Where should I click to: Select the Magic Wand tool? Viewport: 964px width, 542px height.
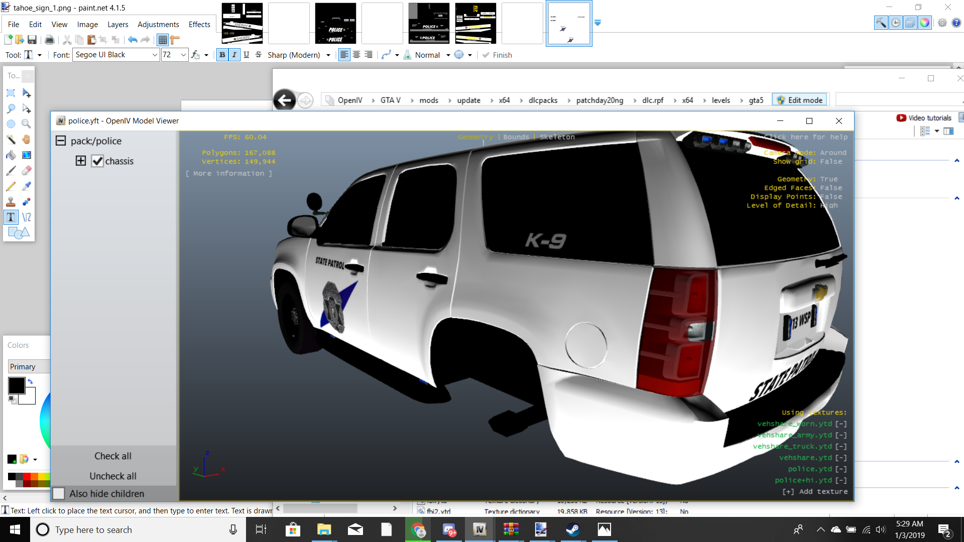pos(11,140)
